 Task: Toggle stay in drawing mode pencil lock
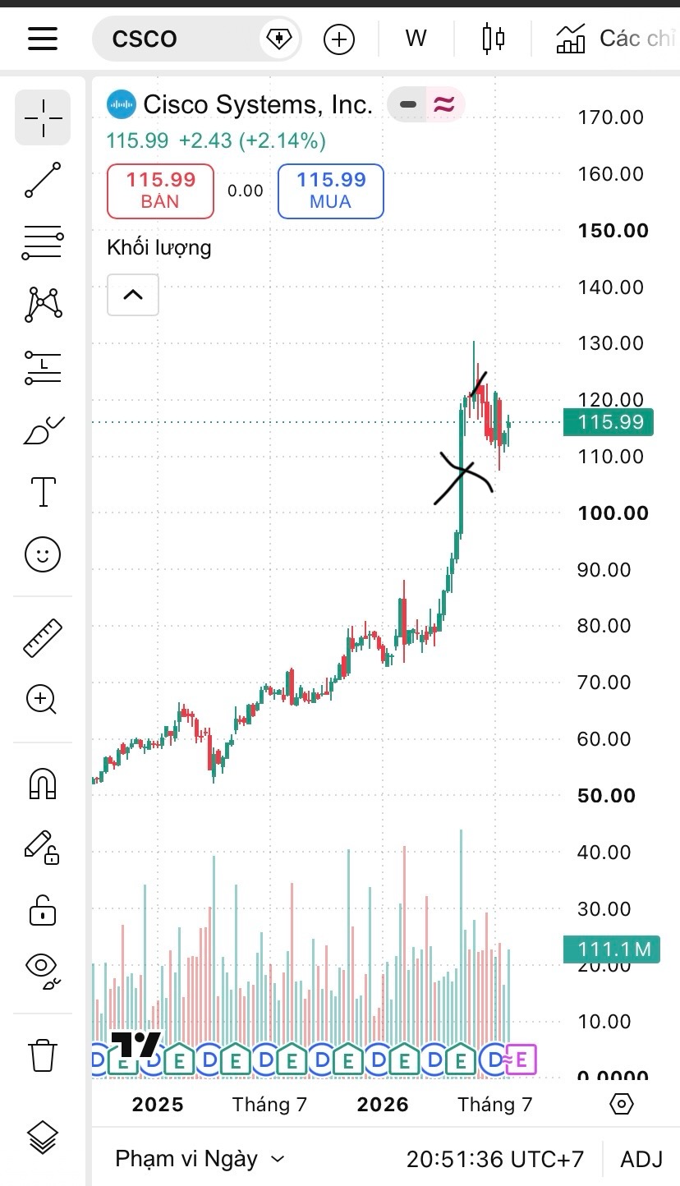pos(41,847)
